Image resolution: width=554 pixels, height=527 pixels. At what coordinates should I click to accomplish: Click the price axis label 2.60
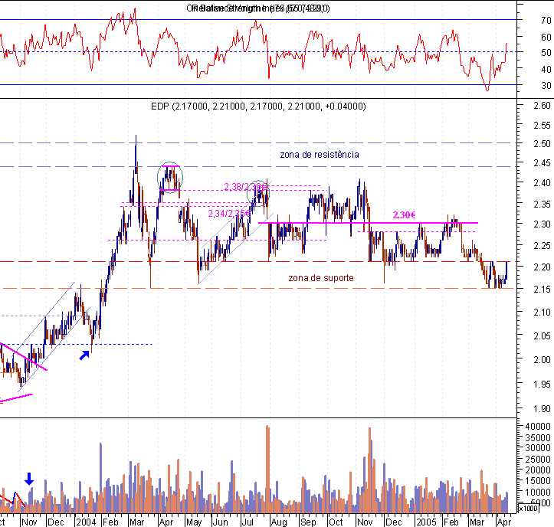pos(542,106)
